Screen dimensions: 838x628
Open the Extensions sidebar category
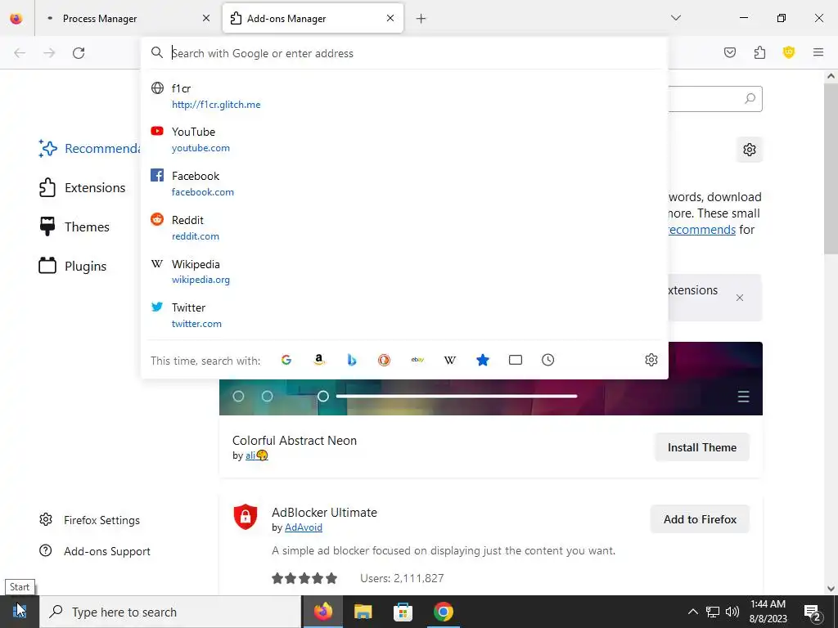point(83,188)
